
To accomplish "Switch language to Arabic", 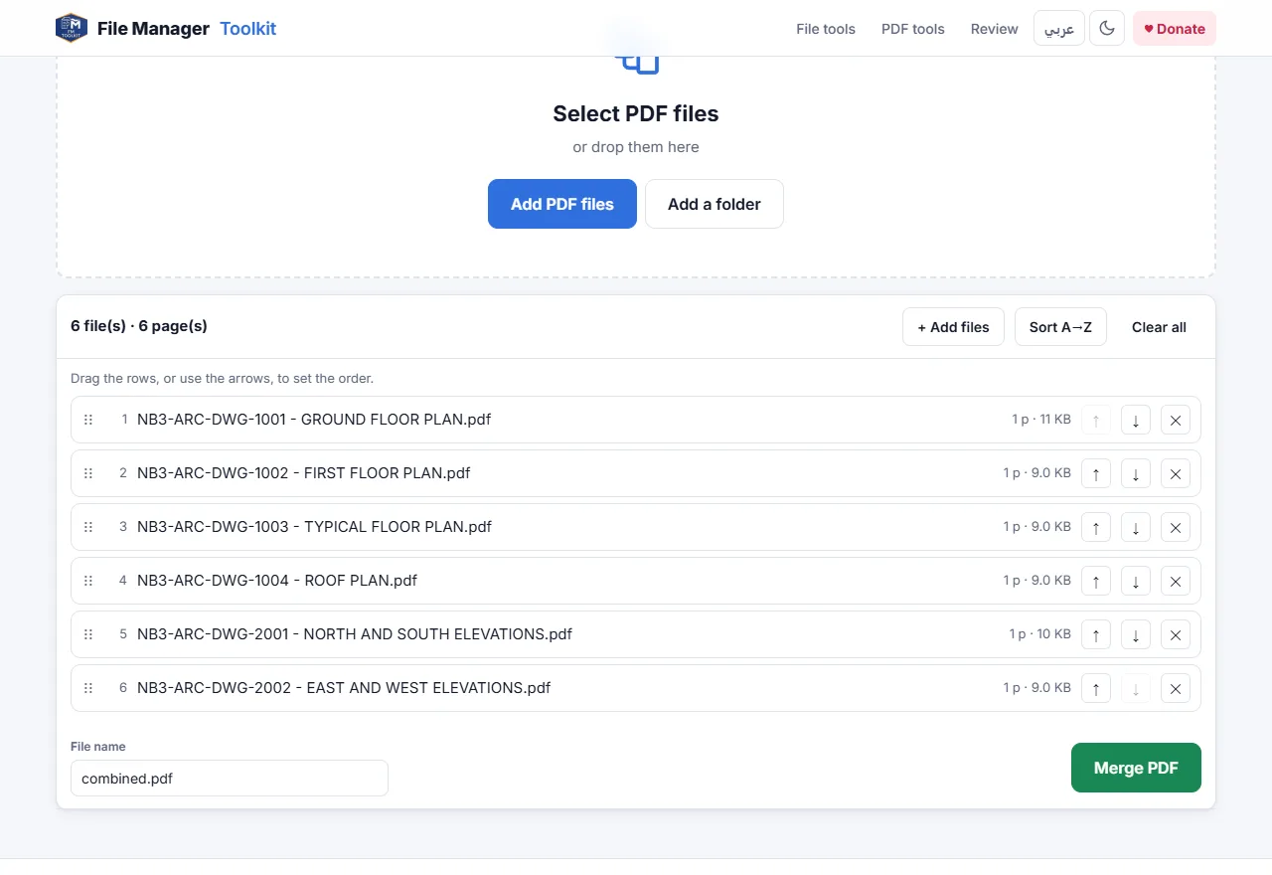I will tap(1059, 29).
